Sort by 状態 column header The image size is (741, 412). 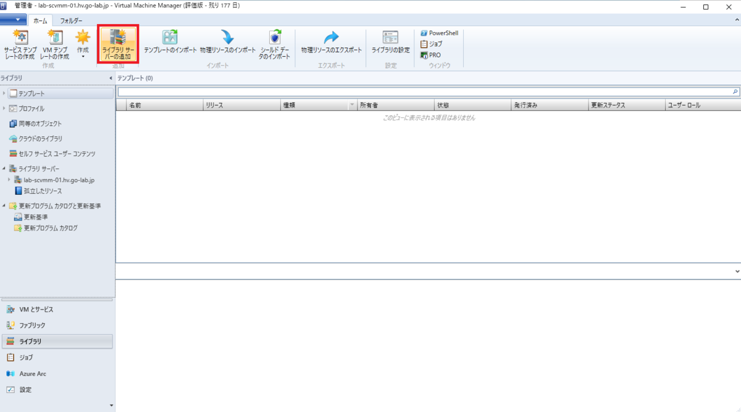click(x=473, y=105)
